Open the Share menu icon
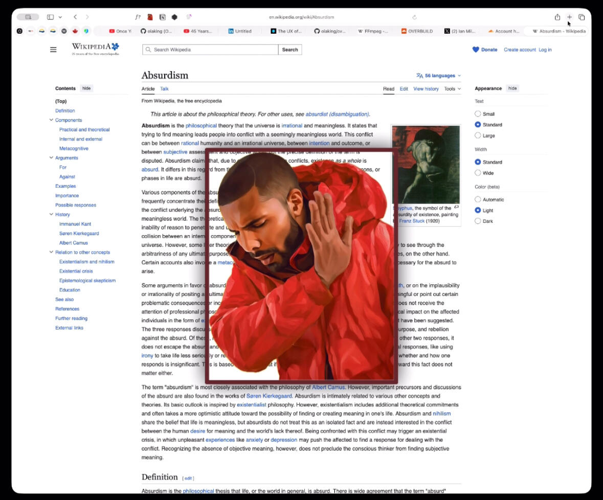This screenshot has width=603, height=500. pos(557,17)
